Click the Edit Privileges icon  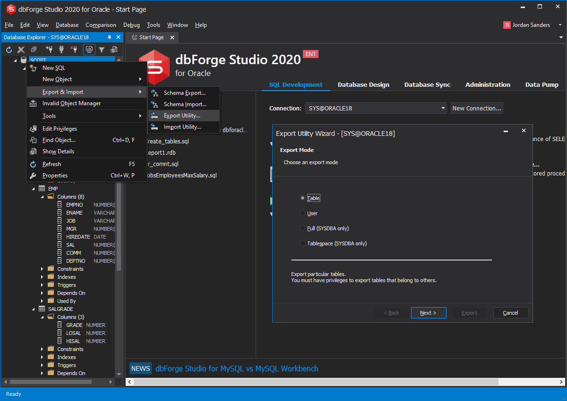(33, 129)
